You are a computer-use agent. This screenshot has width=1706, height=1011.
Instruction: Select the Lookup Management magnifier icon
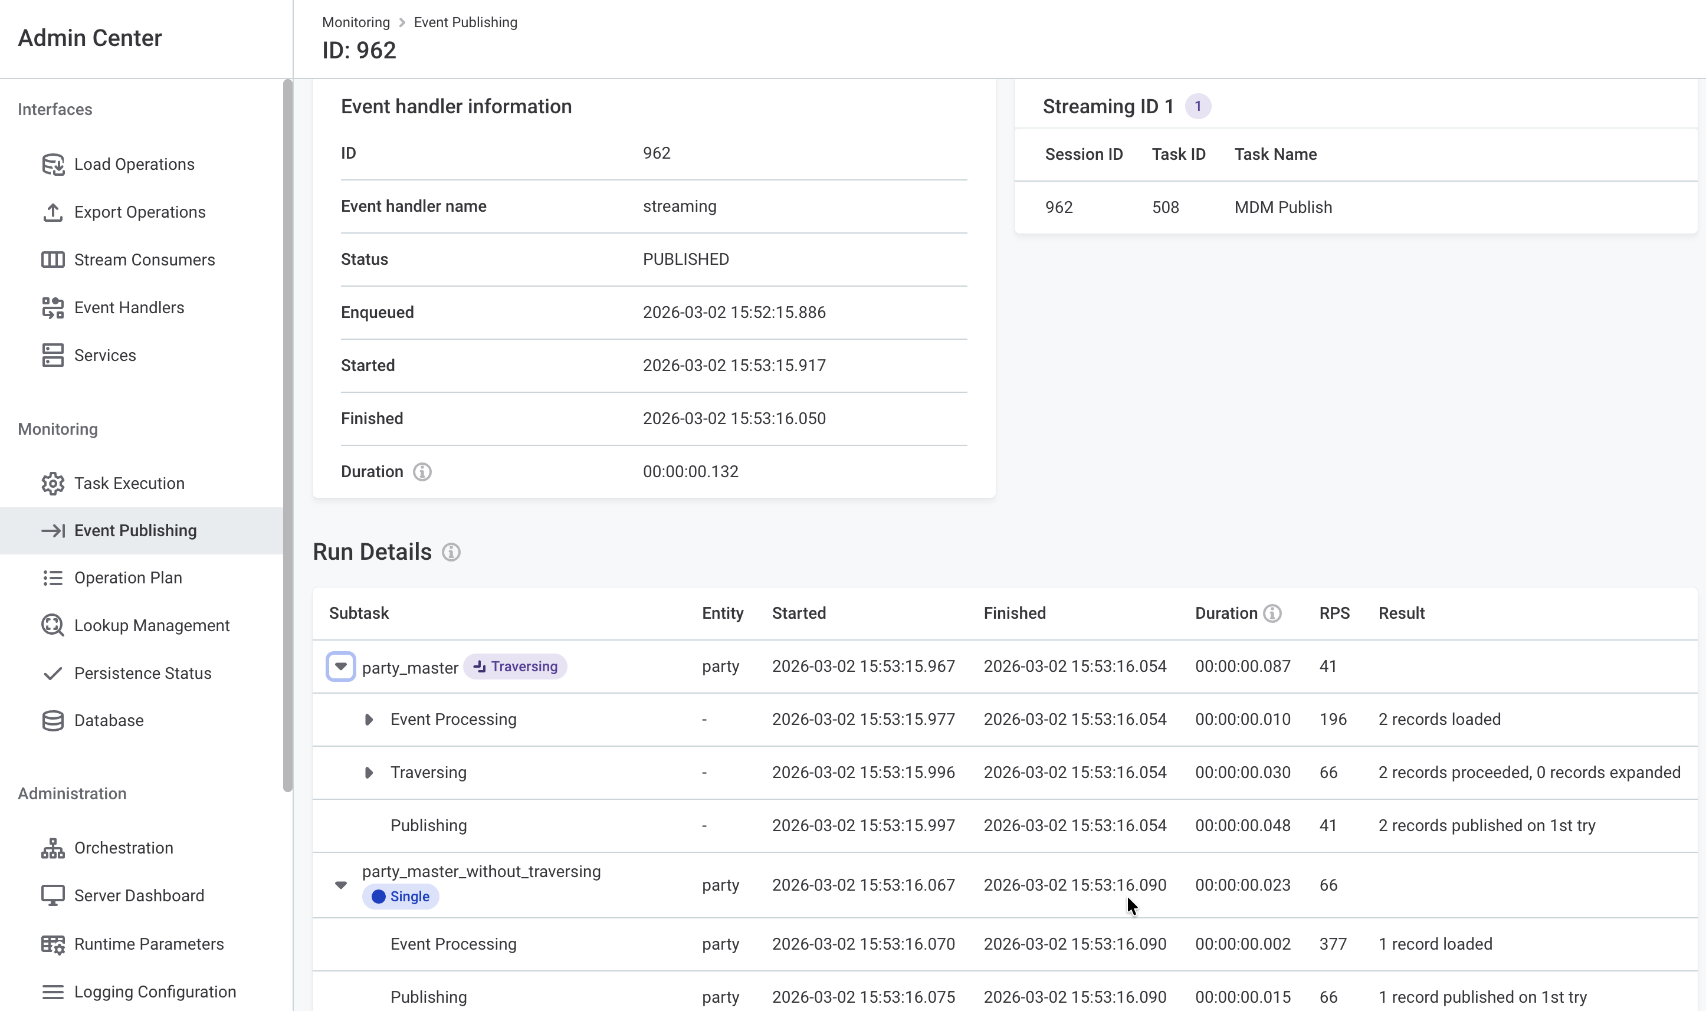point(53,625)
